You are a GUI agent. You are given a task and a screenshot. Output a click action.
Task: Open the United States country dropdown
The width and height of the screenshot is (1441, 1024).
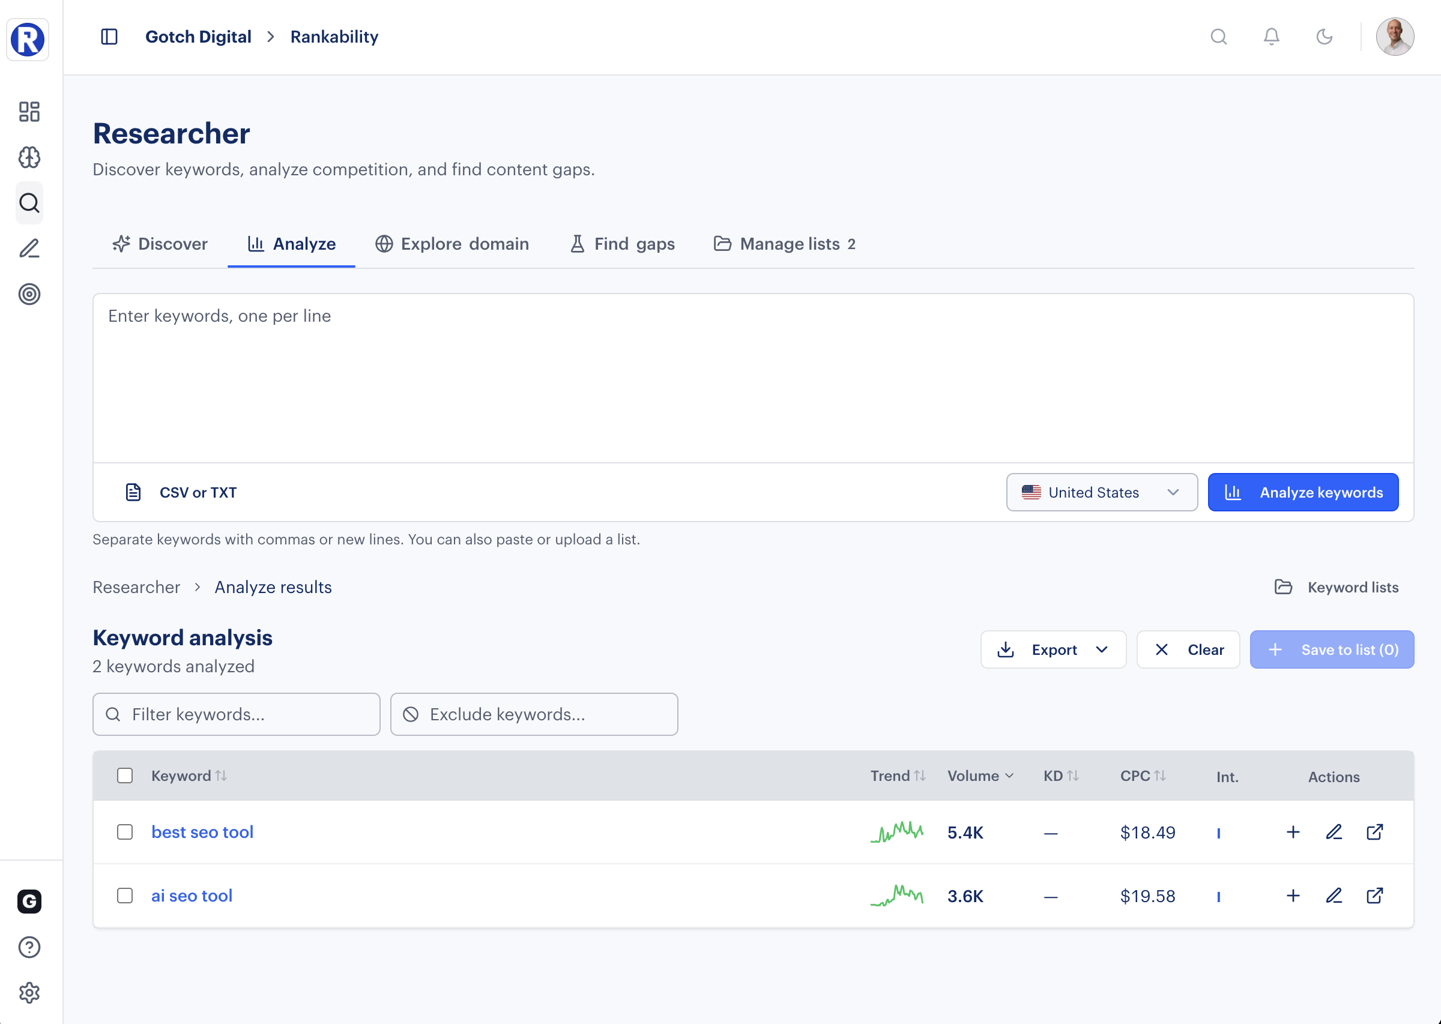1101,492
